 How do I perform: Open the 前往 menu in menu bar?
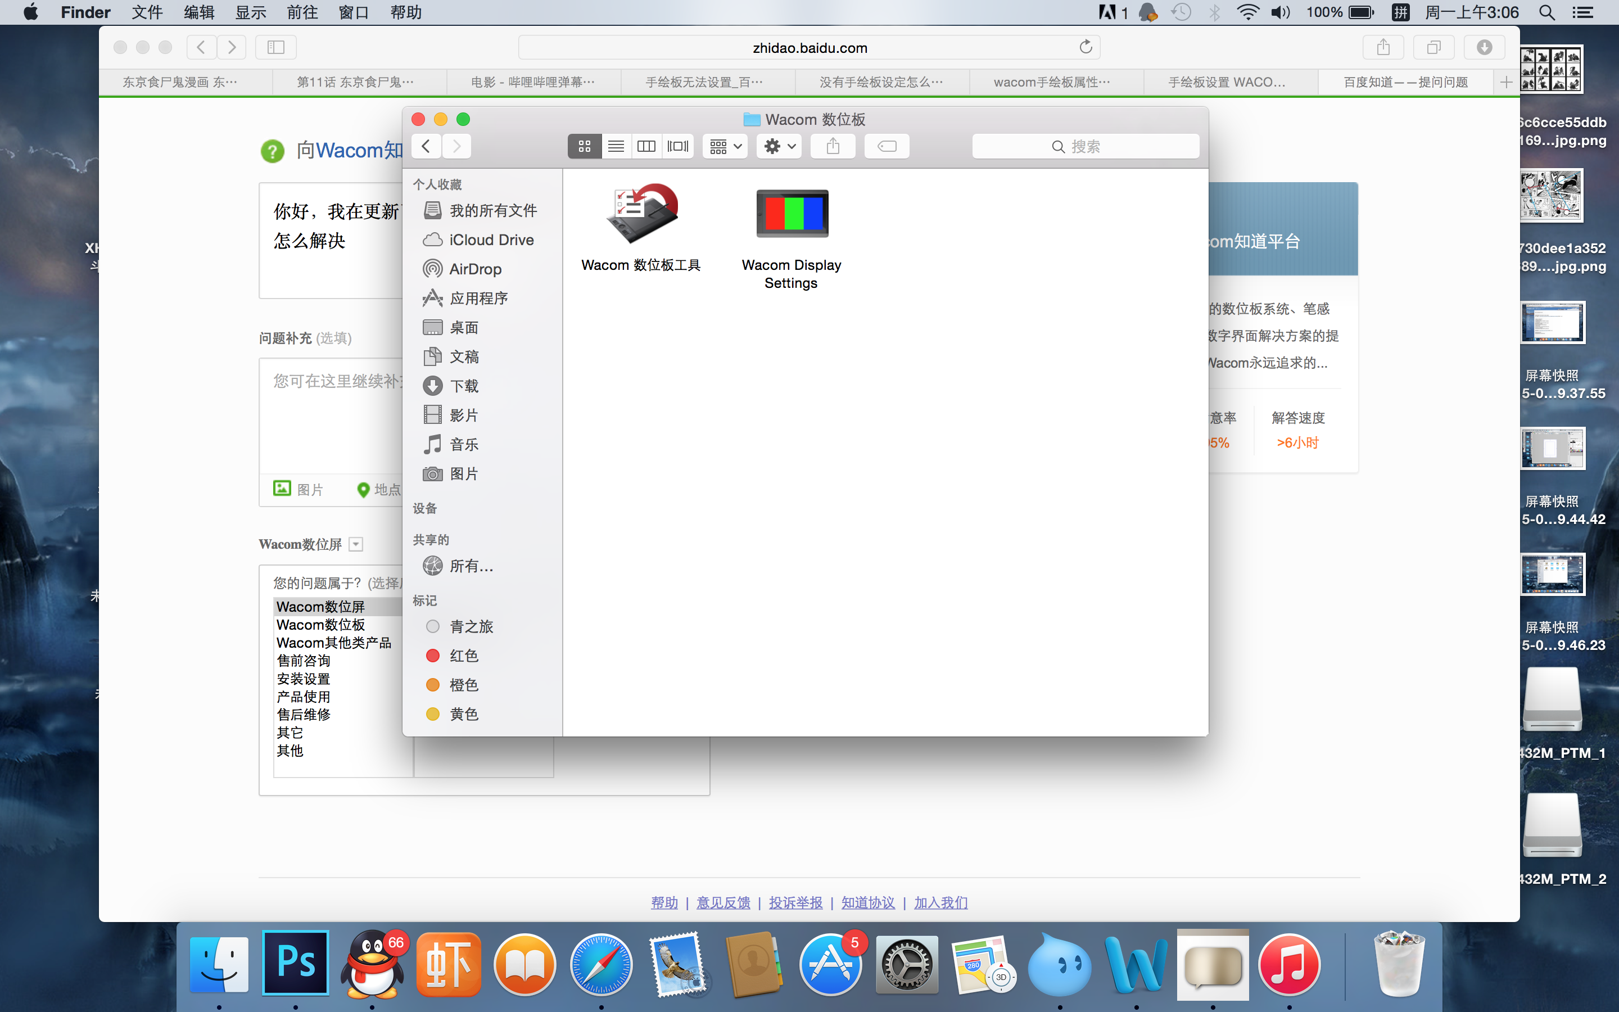(x=302, y=12)
